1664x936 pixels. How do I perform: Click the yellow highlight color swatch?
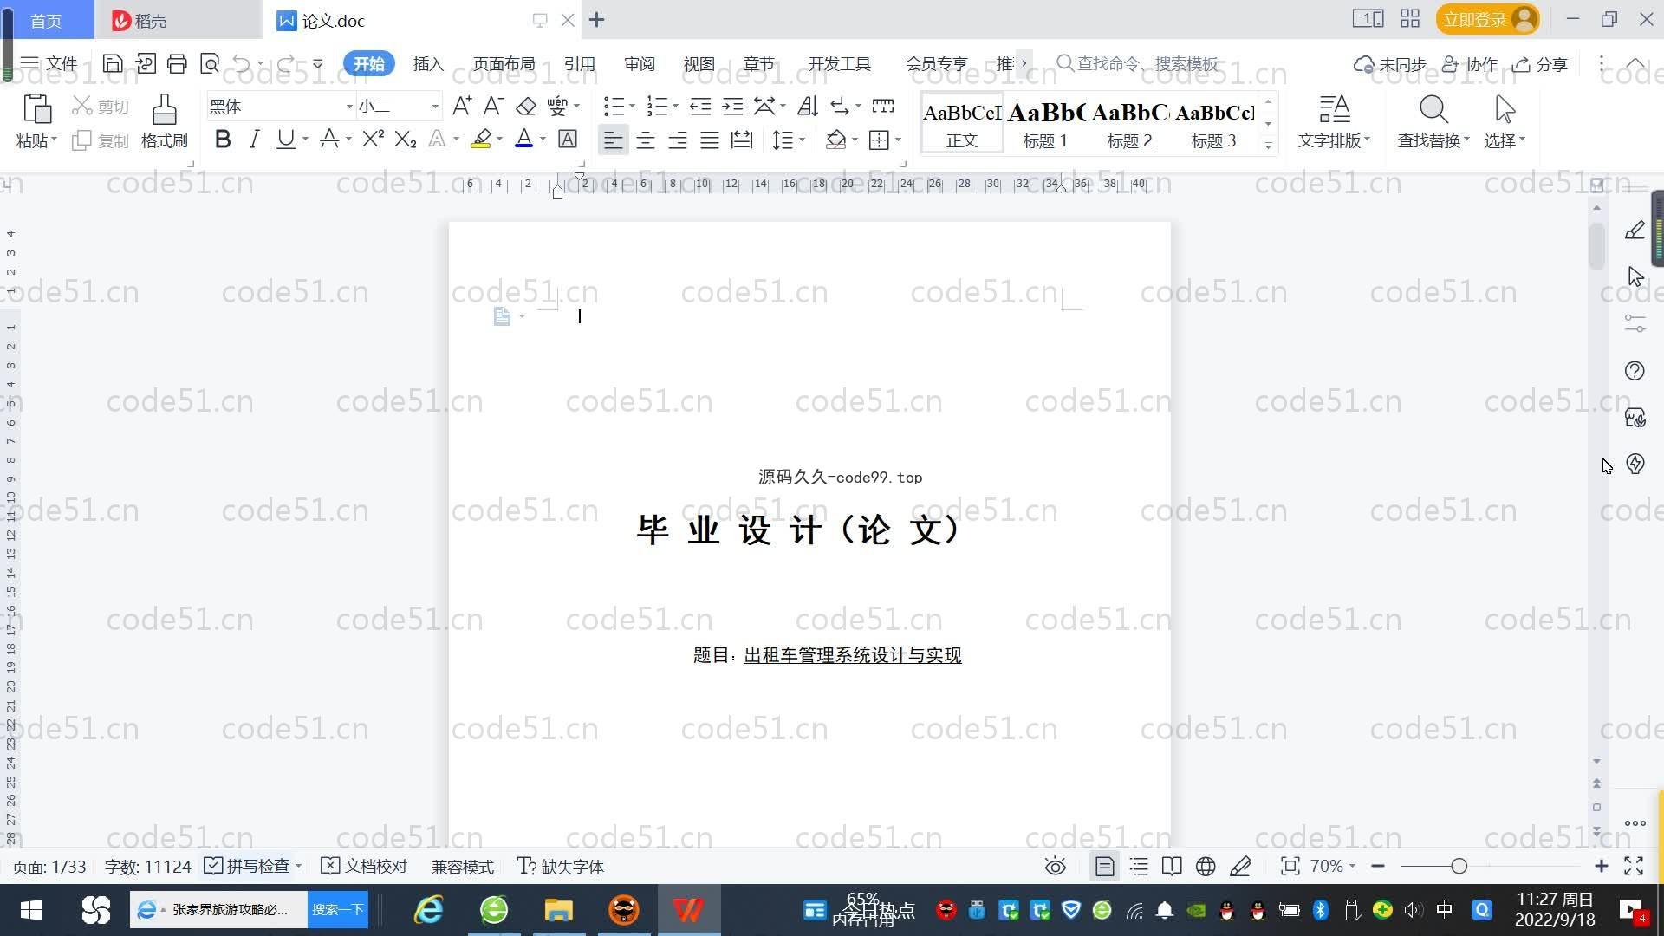pyautogui.click(x=481, y=139)
